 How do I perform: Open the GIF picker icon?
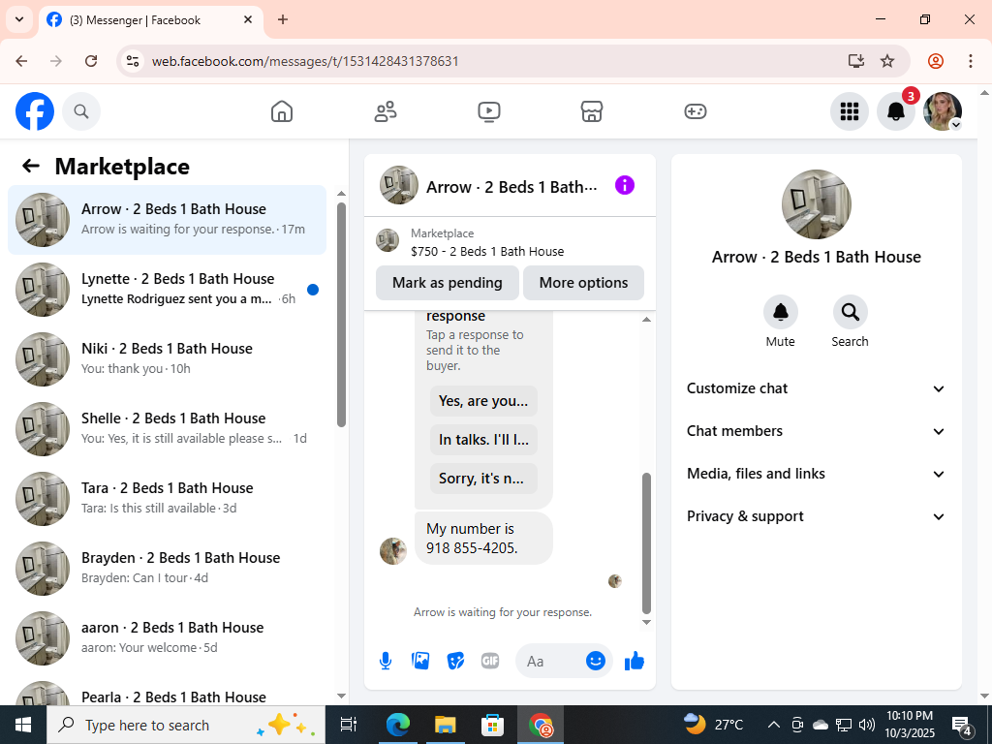(x=489, y=661)
